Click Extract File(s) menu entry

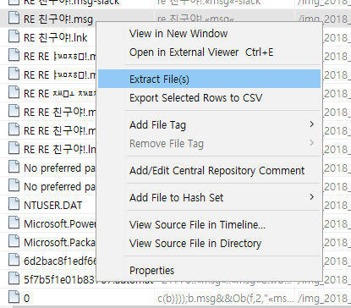click(x=209, y=80)
